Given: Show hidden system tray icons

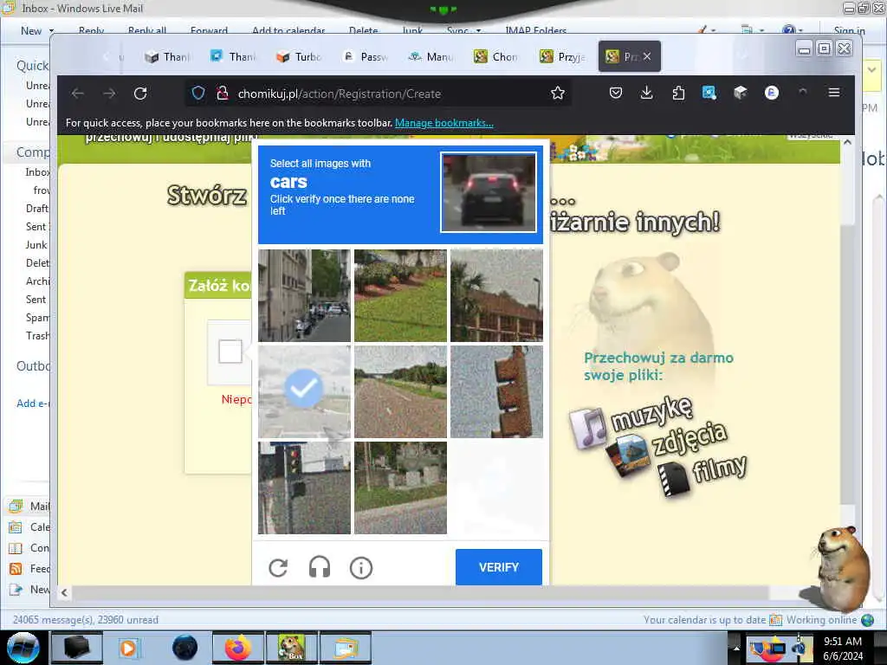Looking at the screenshot, I should [736, 648].
